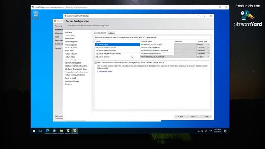Open Startup Type dropdown for SQL Server Browser

[208, 57]
